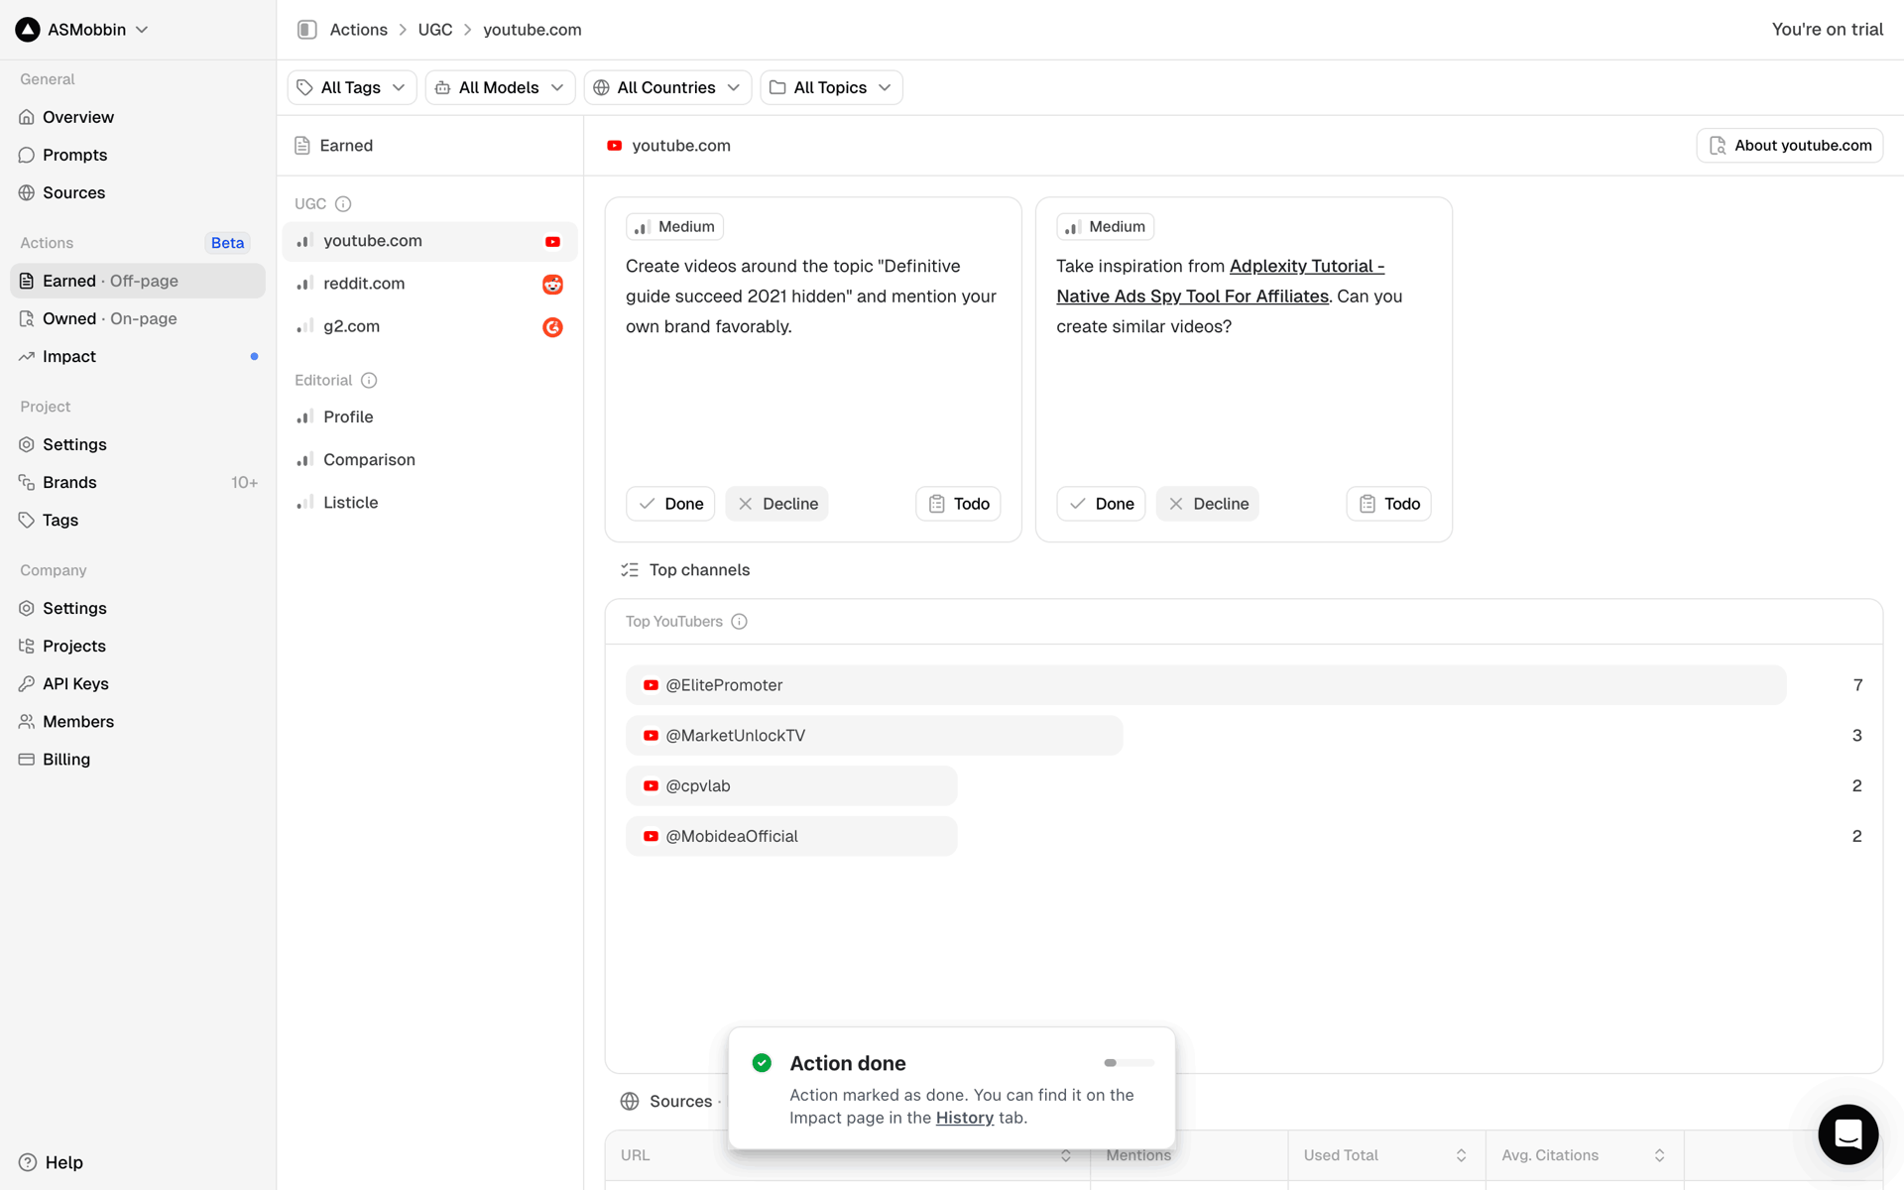The image size is (1904, 1190).
Task: Open @cpvlab channel row
Action: pyautogui.click(x=791, y=786)
